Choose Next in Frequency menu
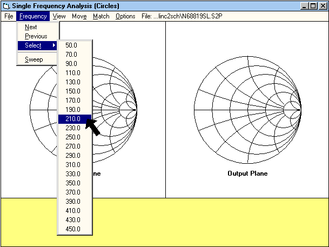This screenshot has height=247, width=329. [31, 27]
